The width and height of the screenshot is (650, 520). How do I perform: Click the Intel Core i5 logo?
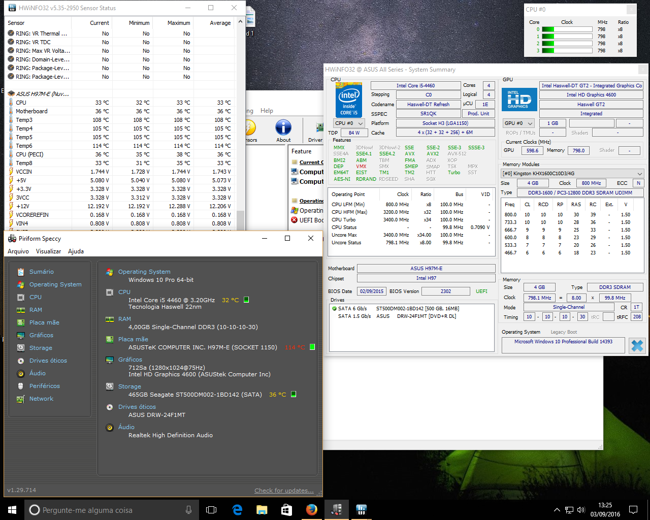[x=349, y=100]
